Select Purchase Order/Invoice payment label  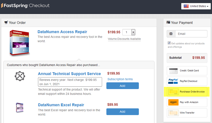(x=192, y=92)
